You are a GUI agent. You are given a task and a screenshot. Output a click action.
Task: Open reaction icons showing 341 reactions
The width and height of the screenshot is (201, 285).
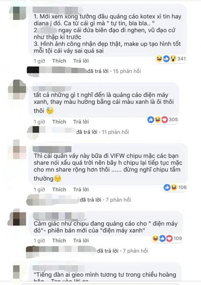tap(171, 59)
